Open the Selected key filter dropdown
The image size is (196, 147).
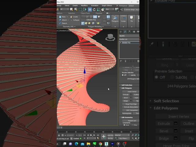(x=122, y=135)
